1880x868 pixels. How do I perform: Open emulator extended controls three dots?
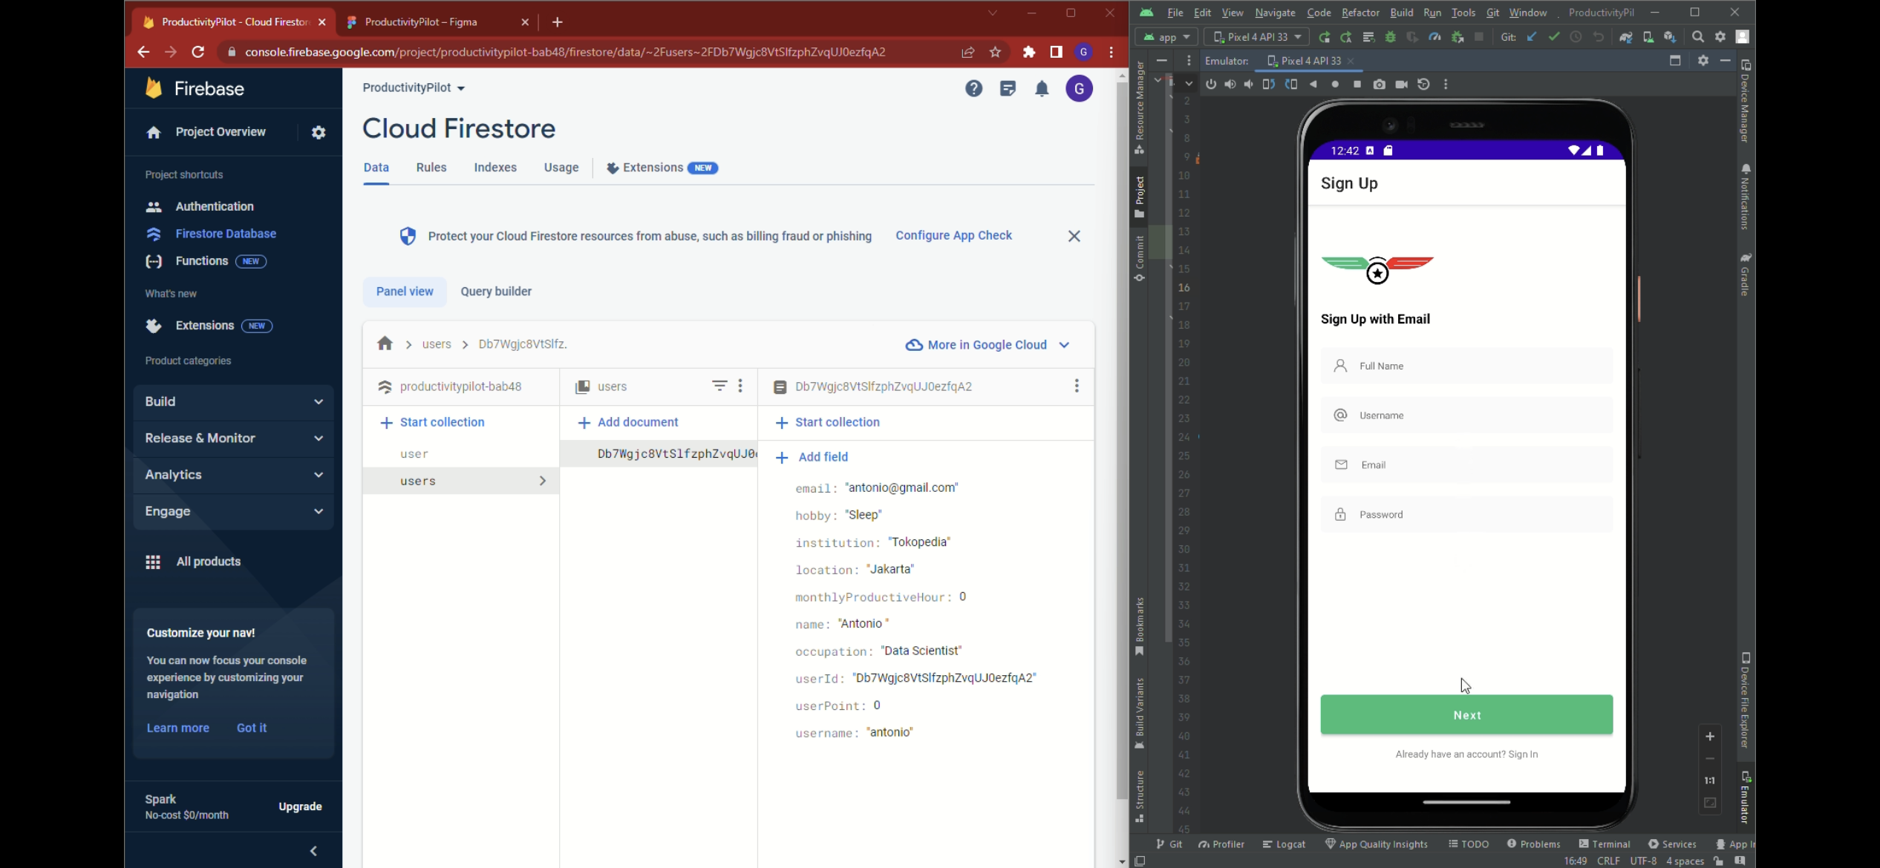click(1446, 85)
